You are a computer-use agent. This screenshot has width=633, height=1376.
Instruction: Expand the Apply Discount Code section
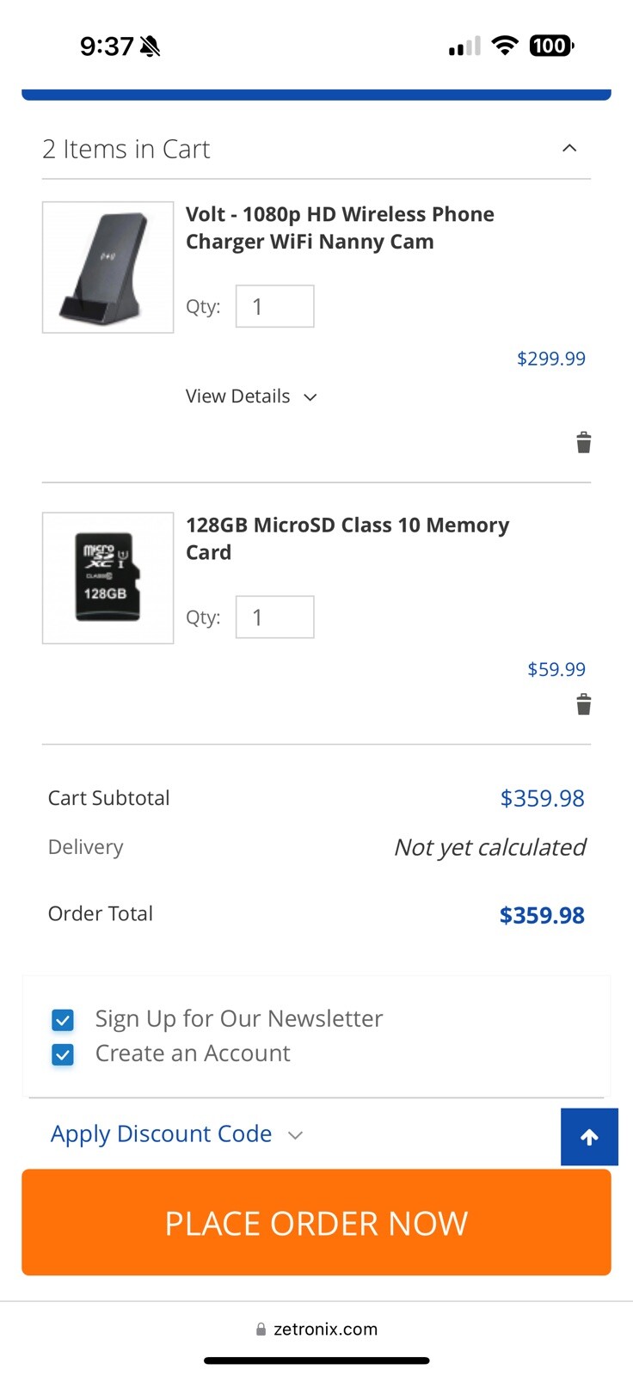pos(176,1133)
